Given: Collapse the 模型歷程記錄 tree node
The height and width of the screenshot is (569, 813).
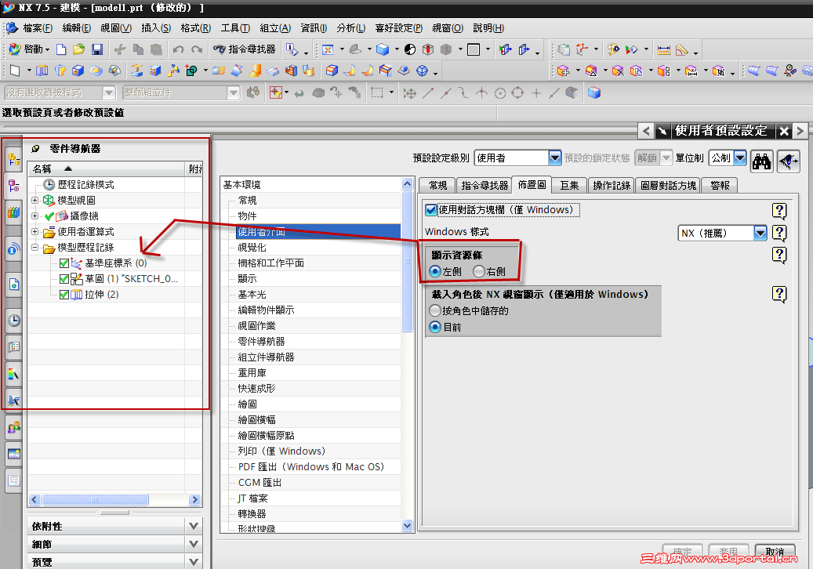Looking at the screenshot, I should [34, 247].
